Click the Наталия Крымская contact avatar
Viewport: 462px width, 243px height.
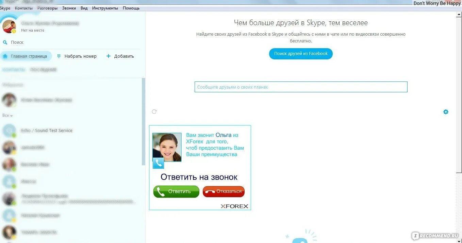coord(9,216)
